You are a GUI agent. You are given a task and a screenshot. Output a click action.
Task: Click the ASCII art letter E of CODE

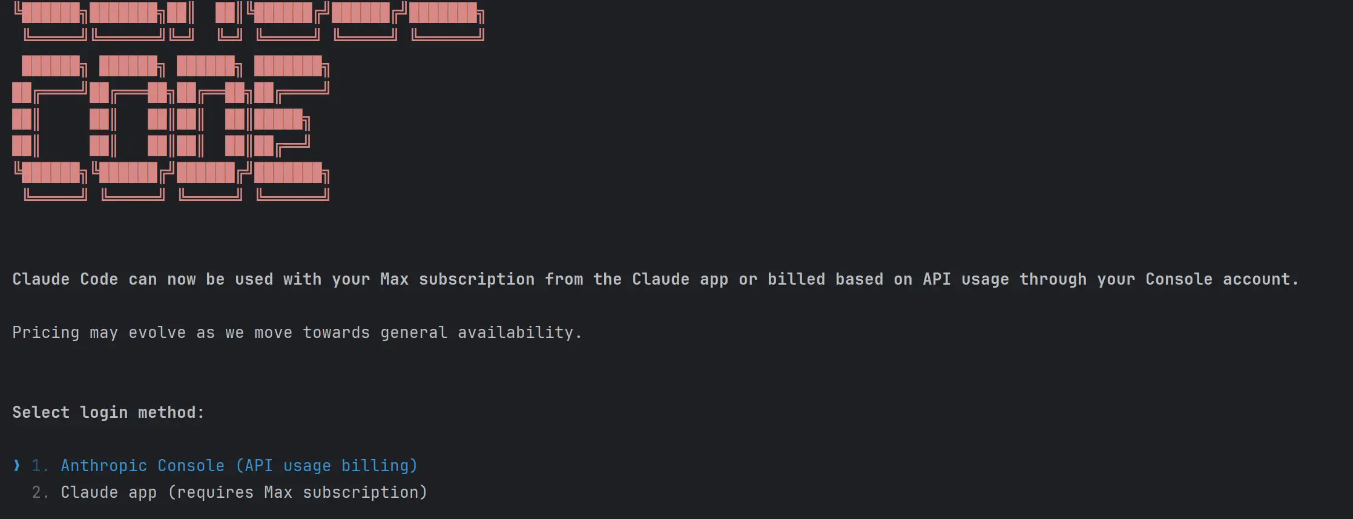pyautogui.click(x=292, y=128)
